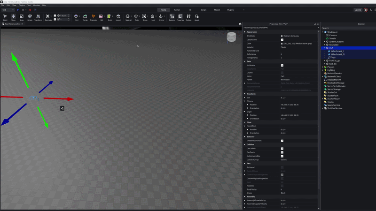The height and width of the screenshot is (211, 376).
Task: Click the Update button
Action: [358, 9]
